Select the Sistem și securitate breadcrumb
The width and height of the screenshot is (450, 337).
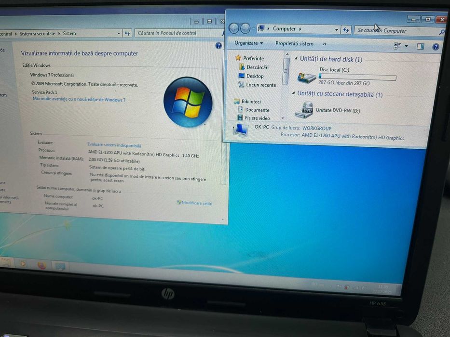37,34
